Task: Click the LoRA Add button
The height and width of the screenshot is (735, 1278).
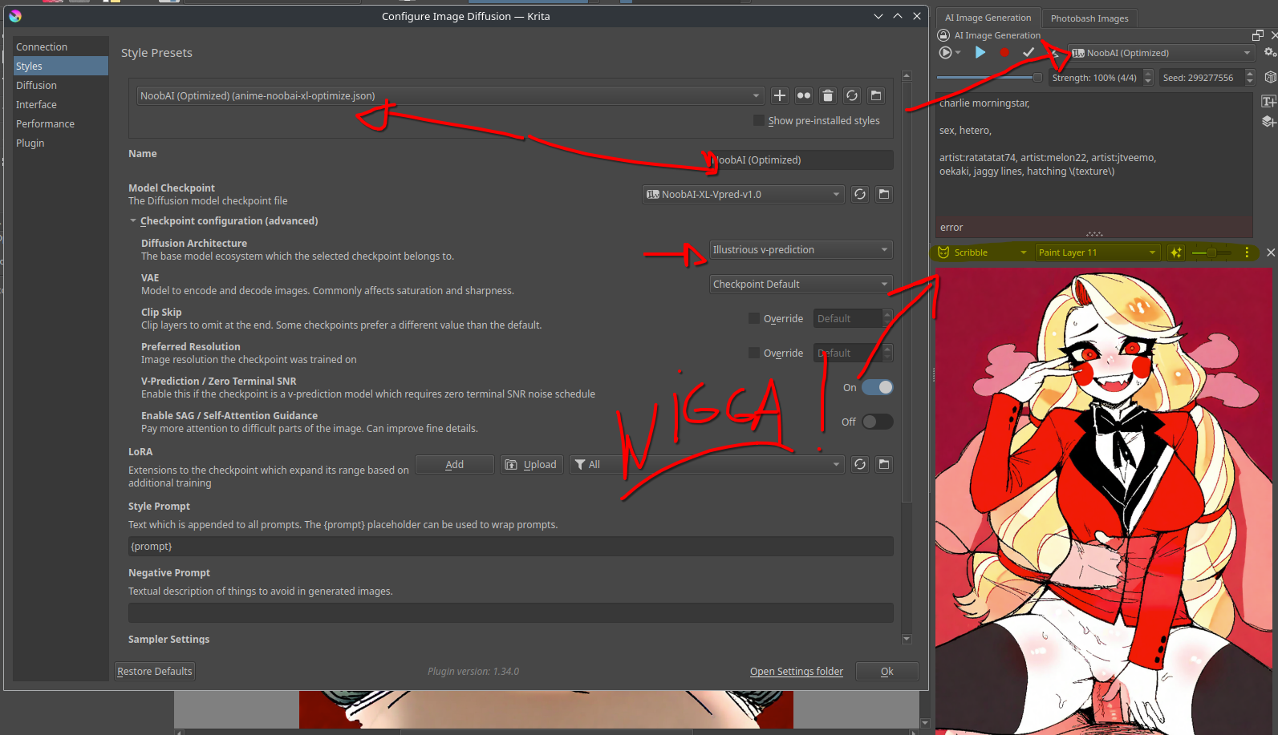Action: (x=455, y=464)
